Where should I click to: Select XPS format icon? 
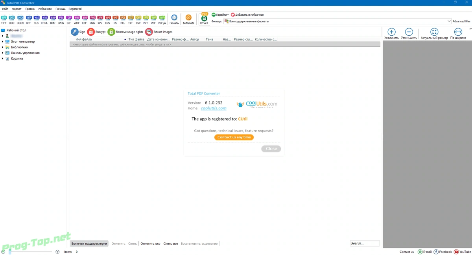click(x=100, y=20)
